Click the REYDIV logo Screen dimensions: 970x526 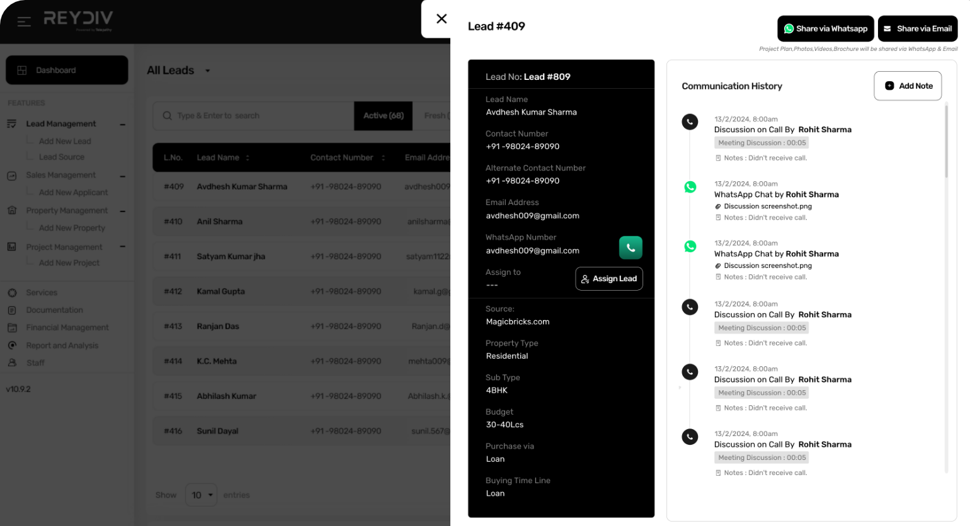pyautogui.click(x=78, y=20)
